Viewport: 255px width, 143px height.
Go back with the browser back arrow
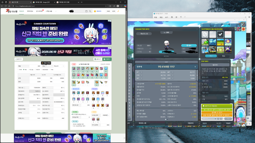(2, 6)
